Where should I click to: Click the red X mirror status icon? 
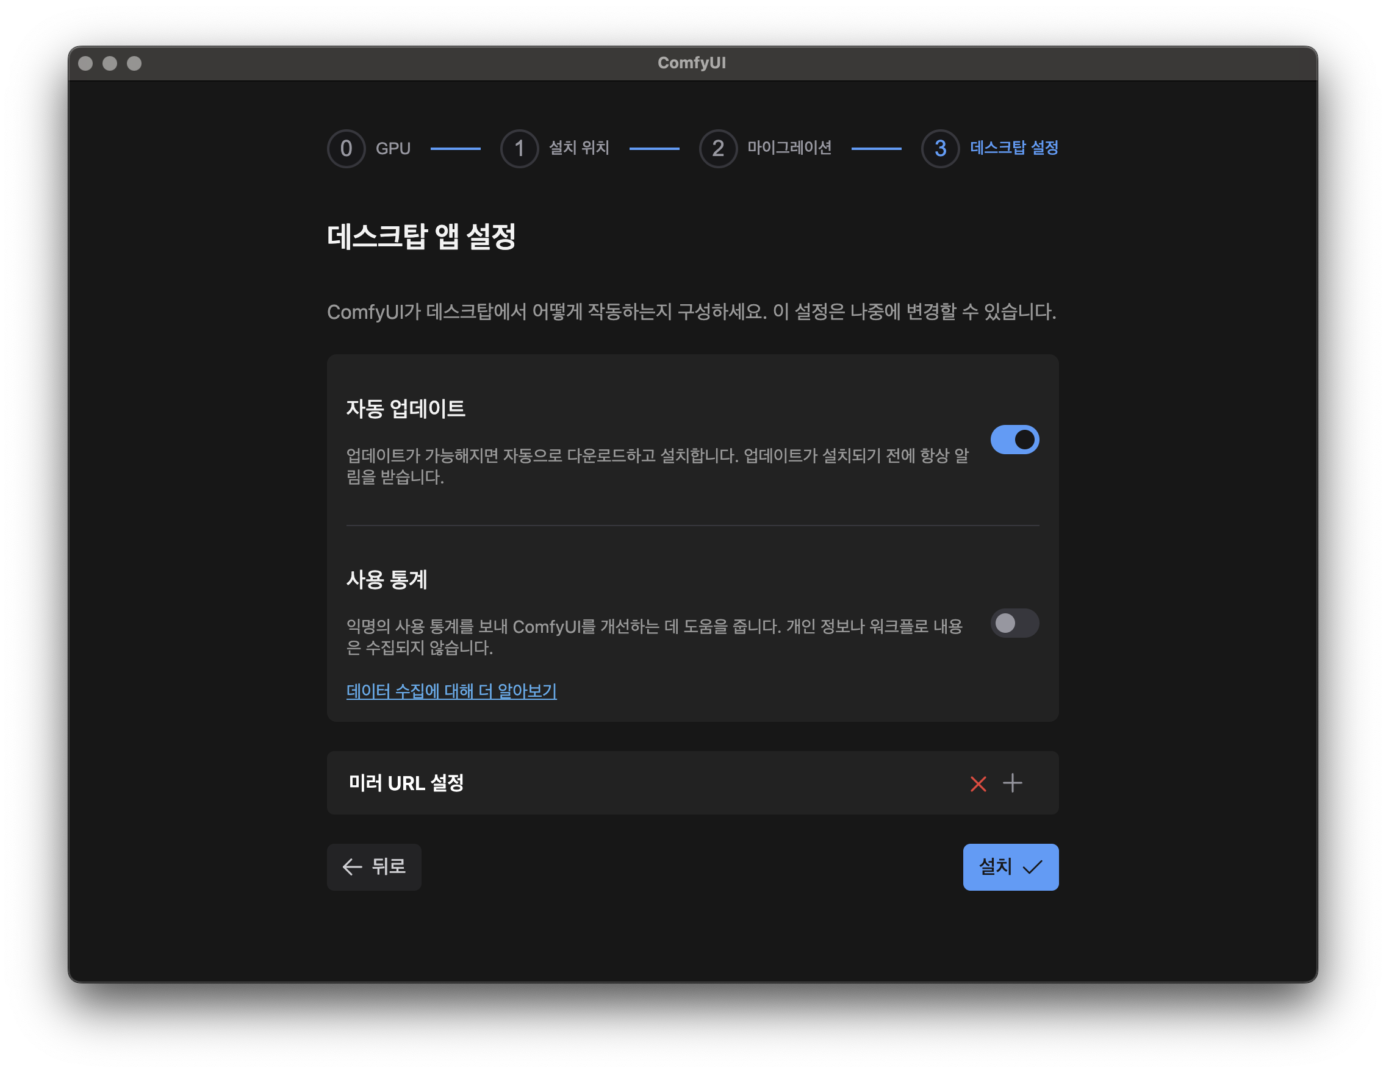(x=978, y=784)
